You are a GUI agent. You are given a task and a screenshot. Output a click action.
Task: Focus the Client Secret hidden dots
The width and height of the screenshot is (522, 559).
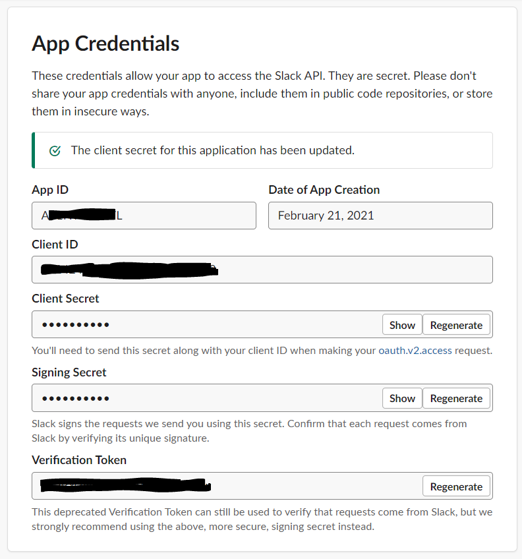click(76, 325)
